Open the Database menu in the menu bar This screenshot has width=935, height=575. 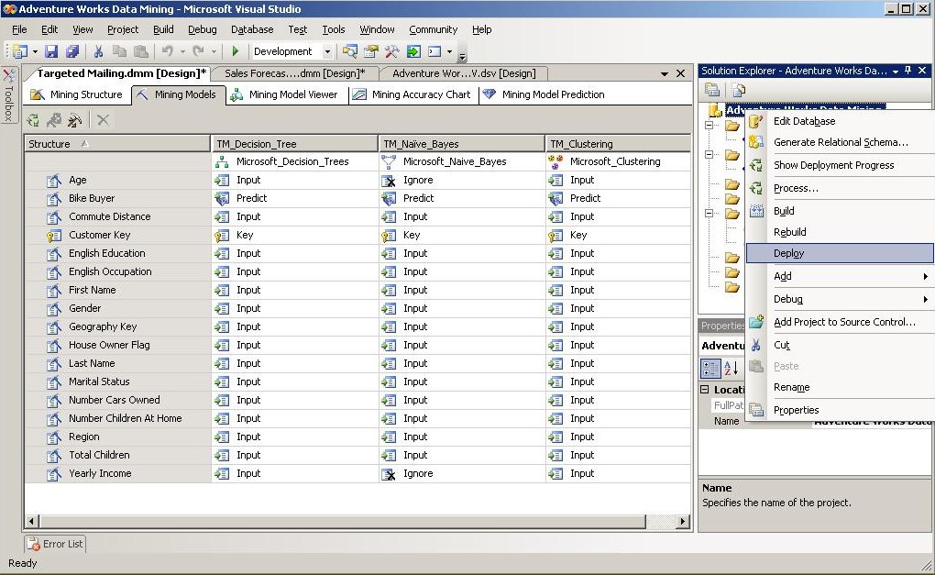tap(252, 29)
